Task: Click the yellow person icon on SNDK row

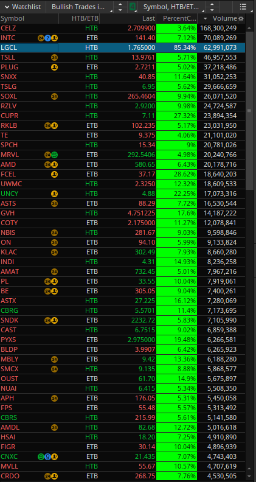Action: 54,320
